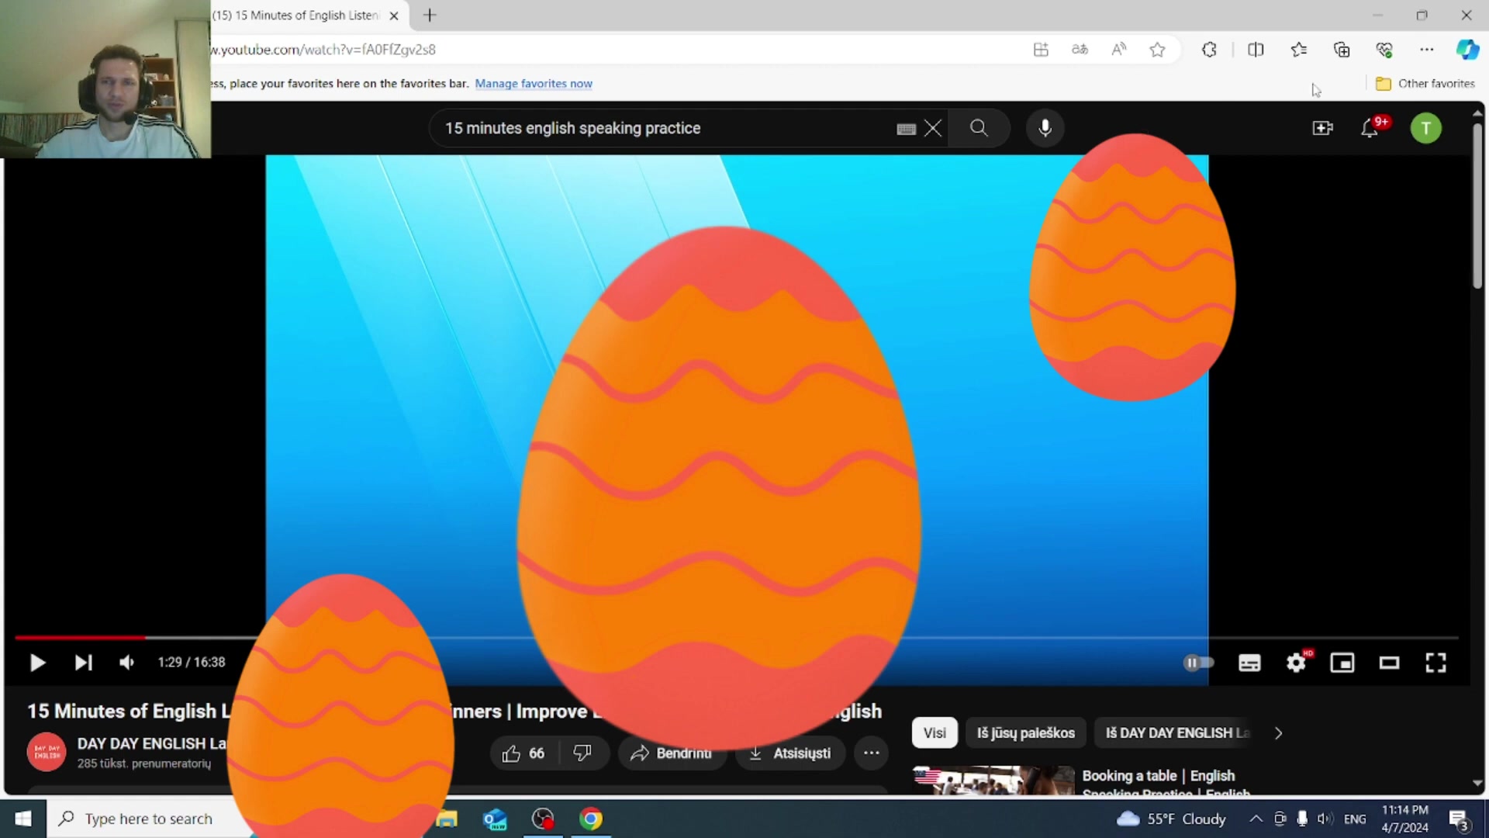The height and width of the screenshot is (838, 1489).
Task: Select the 'Visi' filter chip
Action: coord(934,732)
